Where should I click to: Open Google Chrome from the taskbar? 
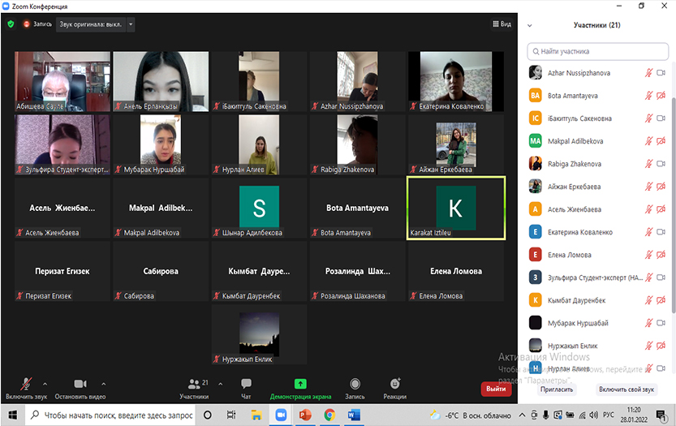point(329,415)
